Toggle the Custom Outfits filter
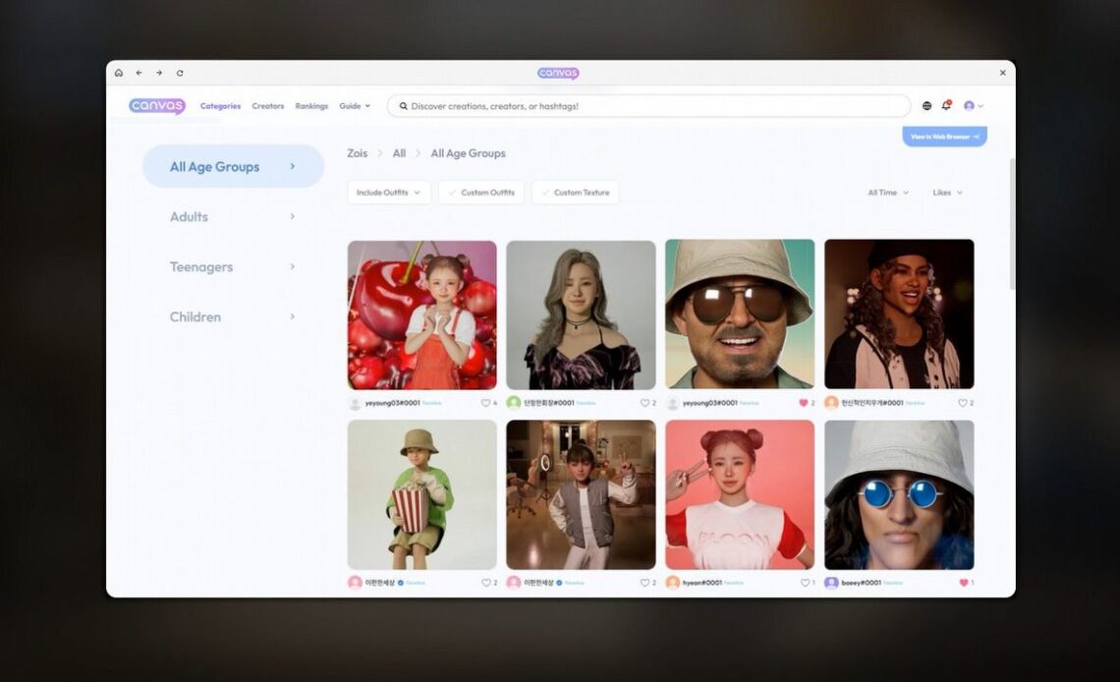 (481, 193)
